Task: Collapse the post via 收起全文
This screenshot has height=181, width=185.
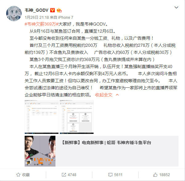Action: tap(104, 95)
